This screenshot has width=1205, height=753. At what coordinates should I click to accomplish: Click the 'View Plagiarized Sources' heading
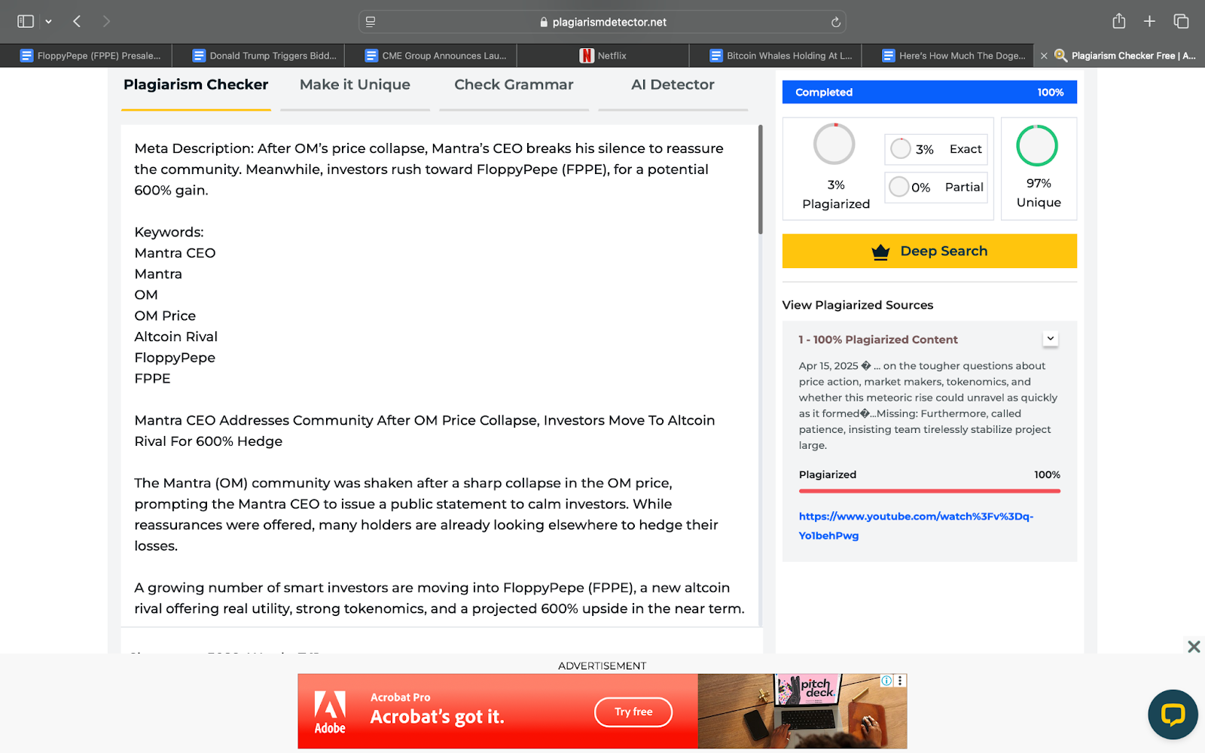tap(858, 305)
